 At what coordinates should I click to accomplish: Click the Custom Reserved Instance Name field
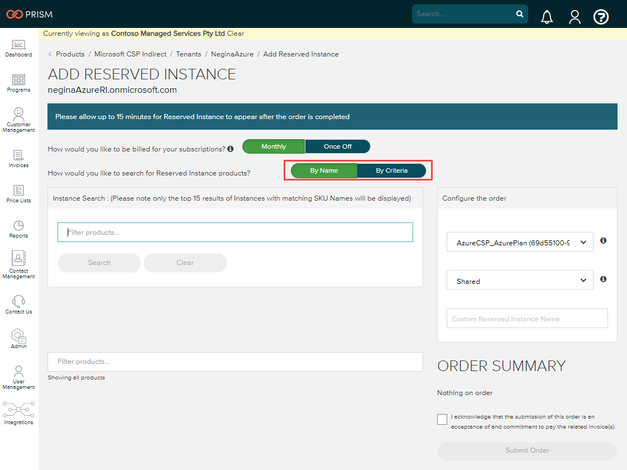tap(527, 319)
